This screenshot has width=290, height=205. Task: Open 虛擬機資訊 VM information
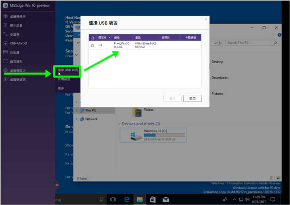18,80
